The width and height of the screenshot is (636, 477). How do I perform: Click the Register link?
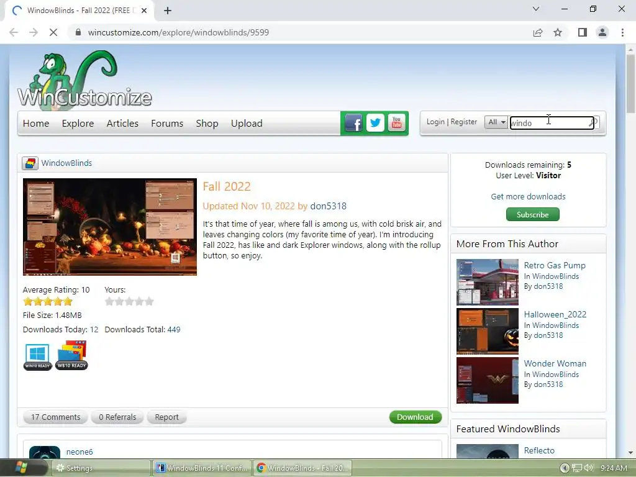tap(463, 122)
